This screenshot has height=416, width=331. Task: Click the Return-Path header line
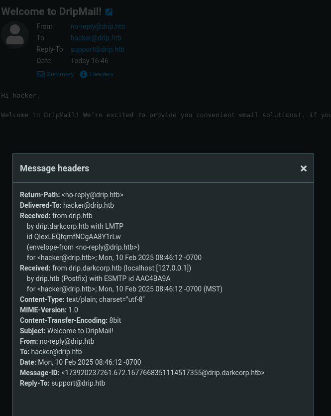click(x=72, y=195)
